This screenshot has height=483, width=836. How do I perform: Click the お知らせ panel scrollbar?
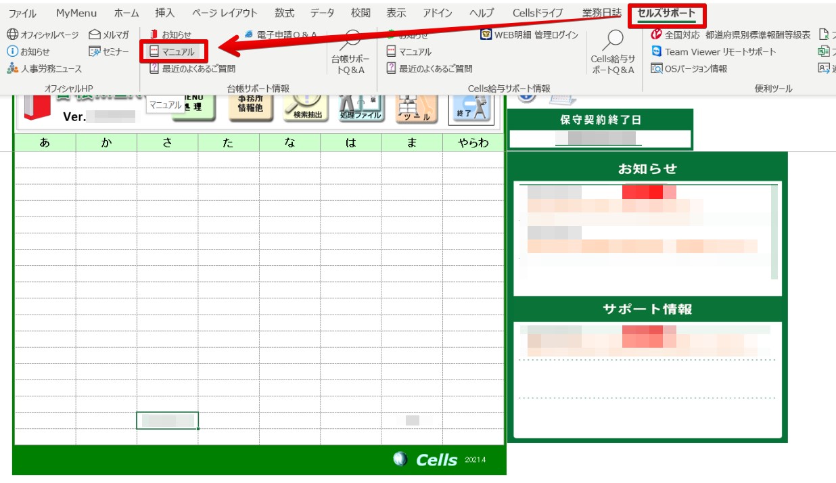coord(774,231)
